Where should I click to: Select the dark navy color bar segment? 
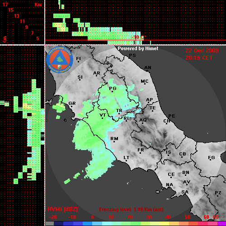tap(58, 224)
